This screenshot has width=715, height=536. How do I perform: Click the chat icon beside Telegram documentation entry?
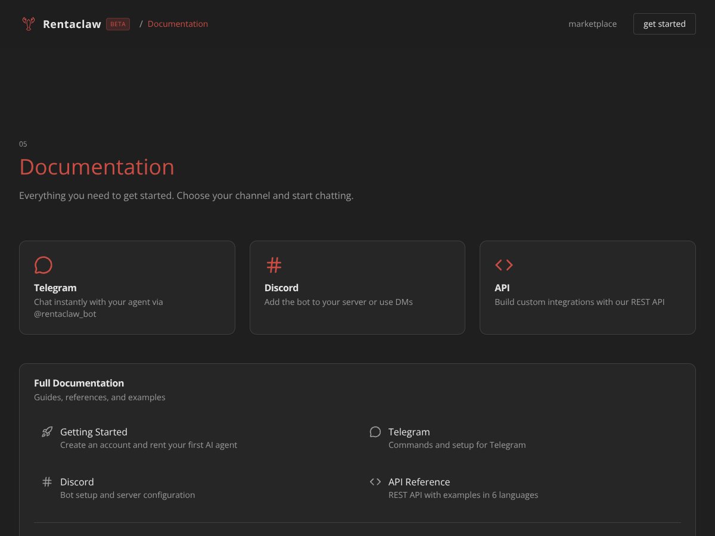pyautogui.click(x=375, y=432)
